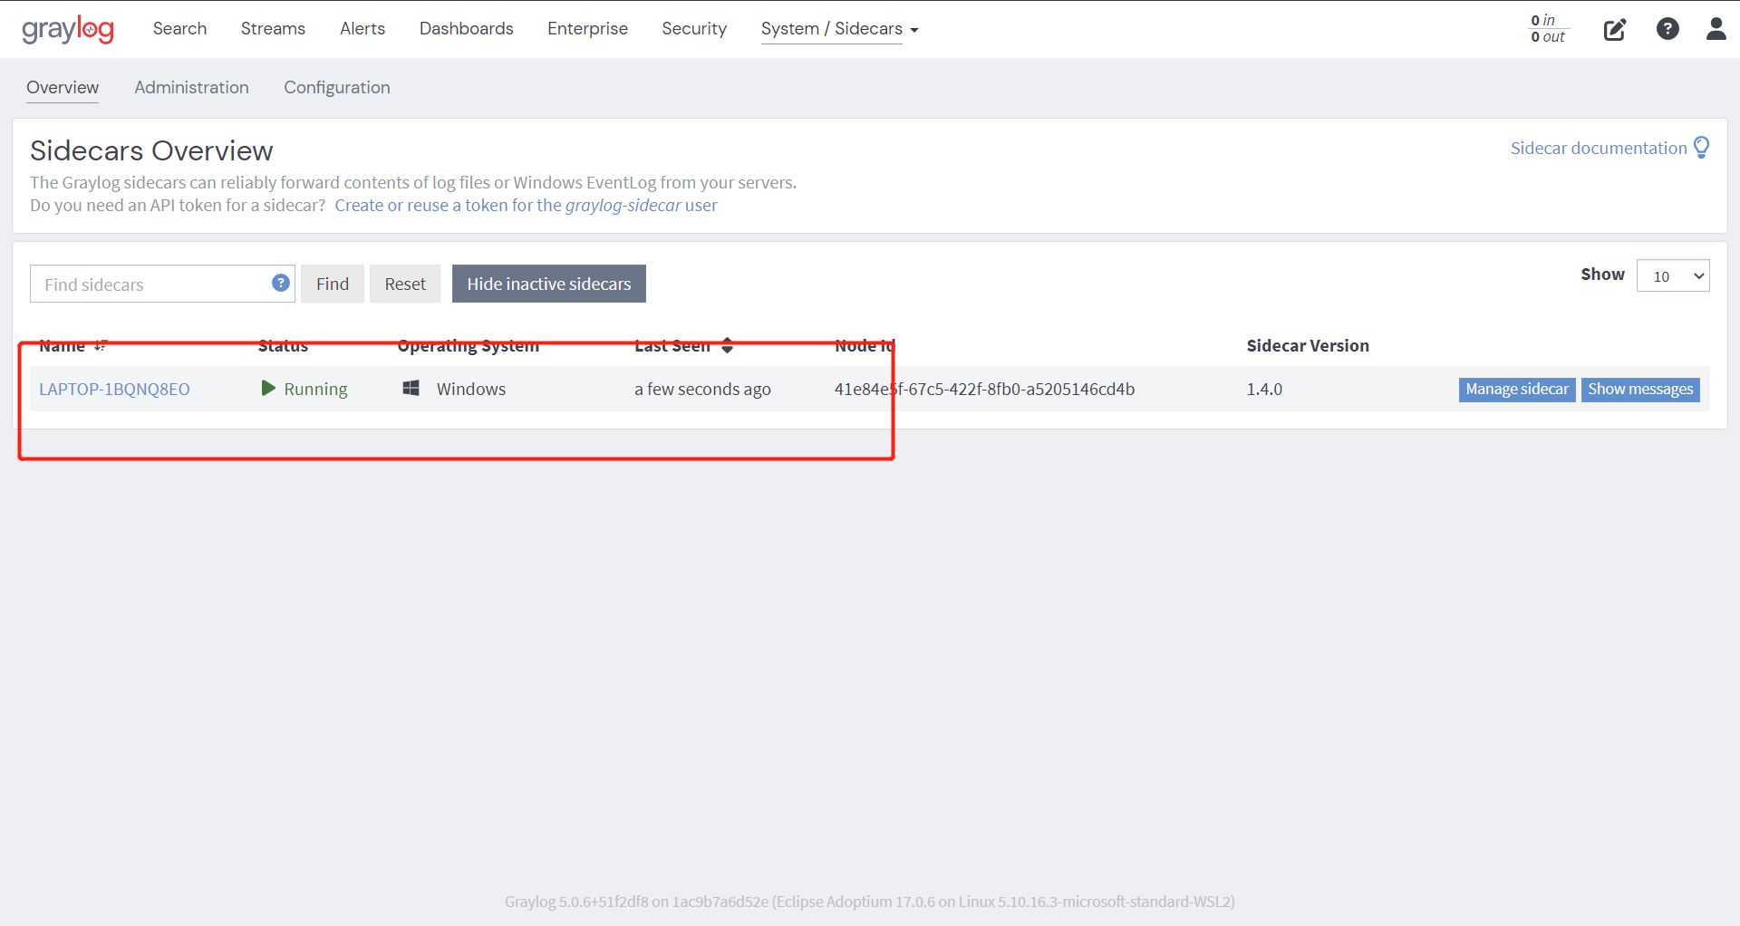Click the Graylog version footer text
The height and width of the screenshot is (926, 1740).
(x=870, y=902)
